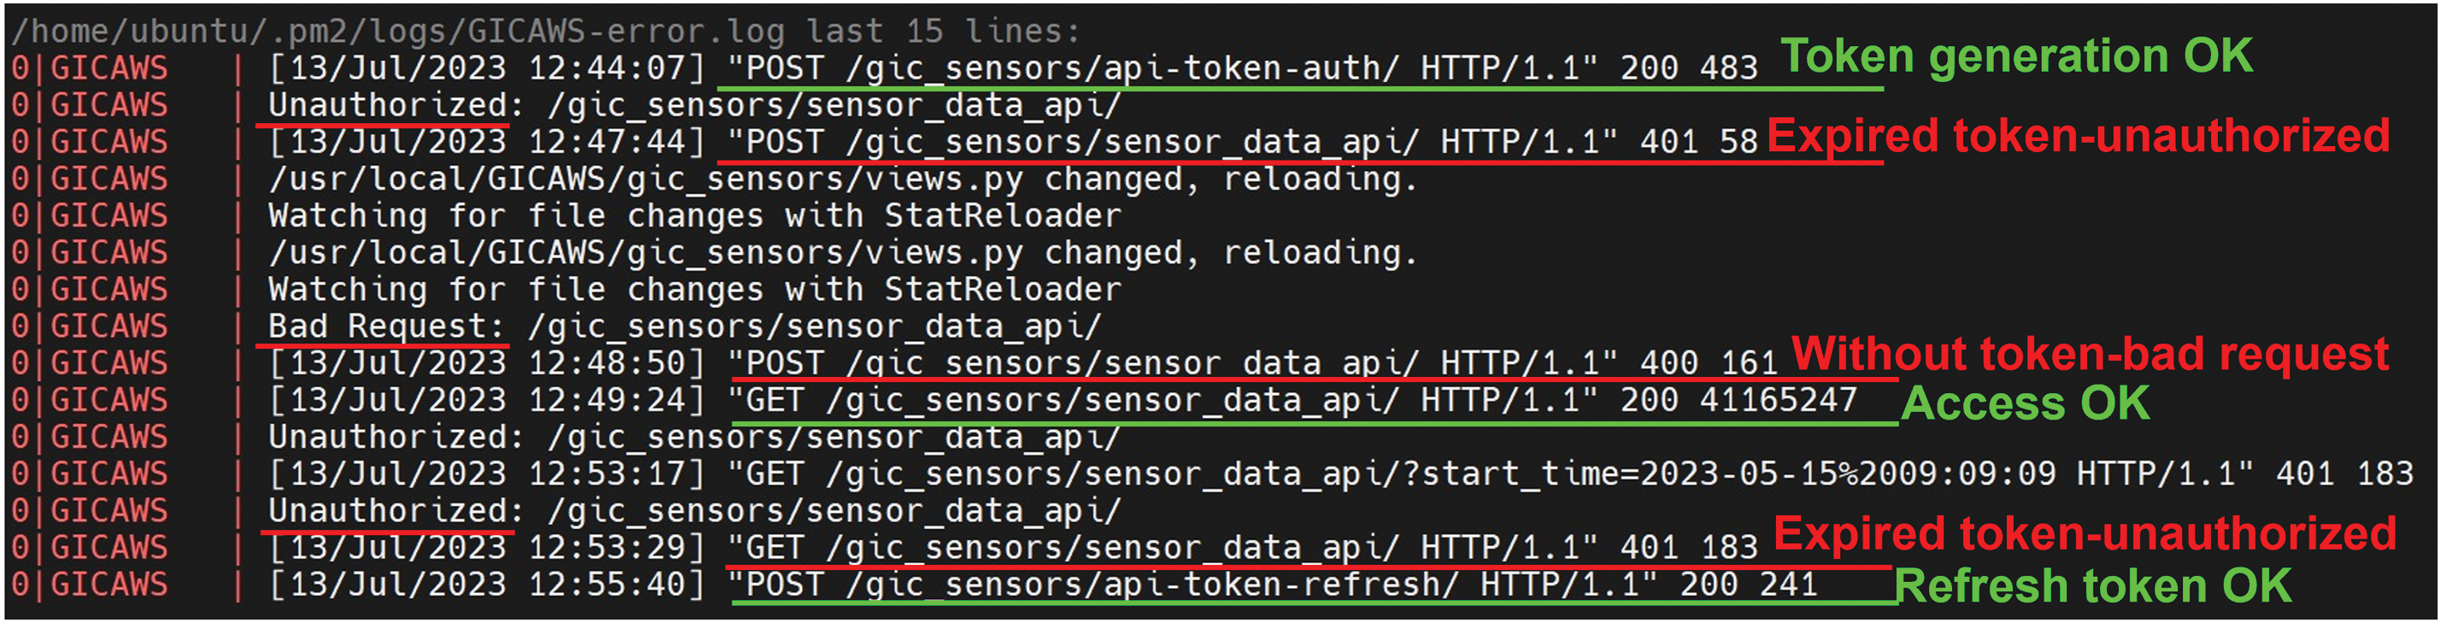This screenshot has width=2441, height=623.
Task: Click the "Token generation OK" green annotation
Action: 2015,56
